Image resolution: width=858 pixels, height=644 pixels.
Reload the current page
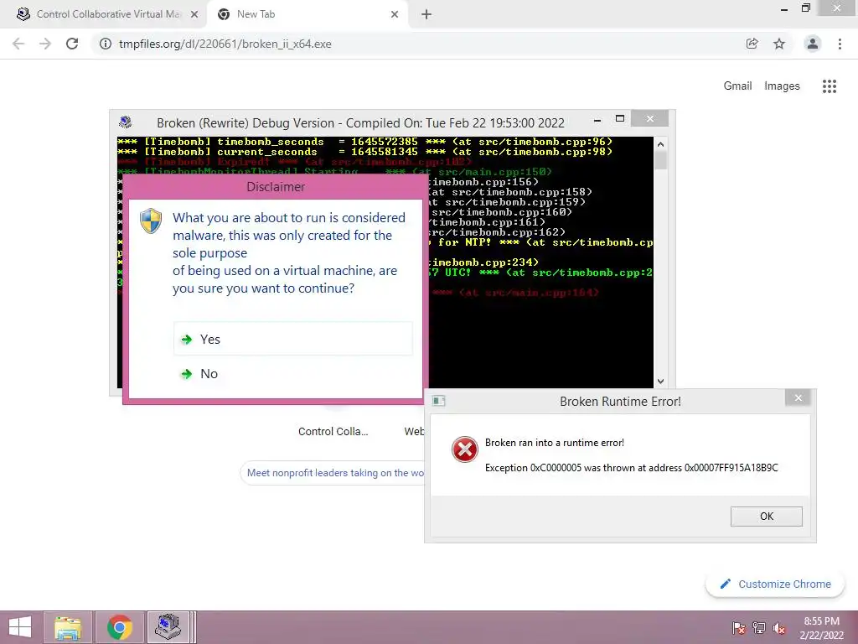pyautogui.click(x=72, y=44)
